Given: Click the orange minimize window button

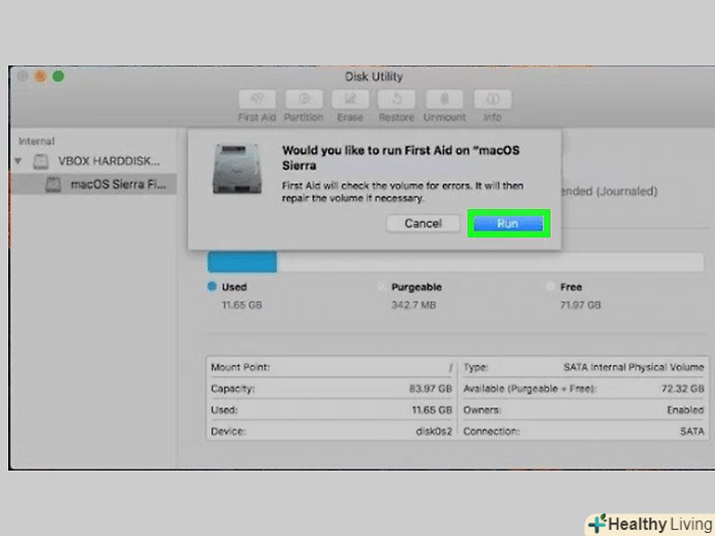Looking at the screenshot, I should point(40,77).
